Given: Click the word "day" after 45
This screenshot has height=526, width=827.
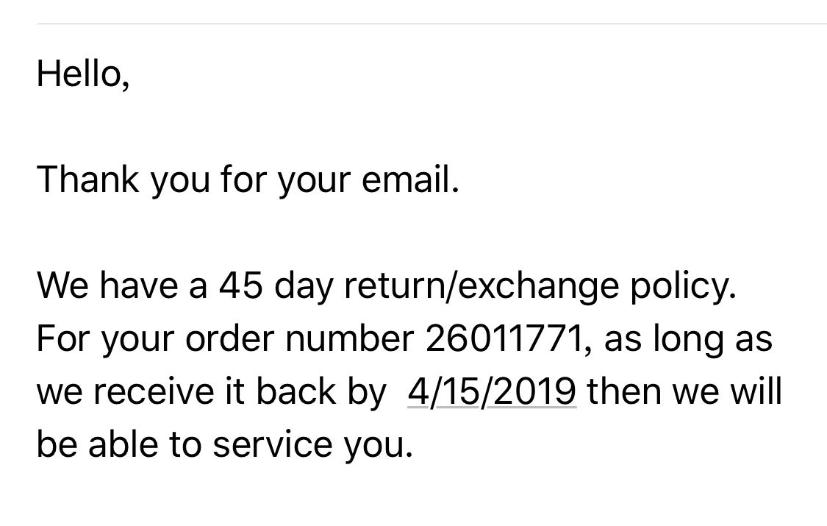Looking at the screenshot, I should point(303,287).
